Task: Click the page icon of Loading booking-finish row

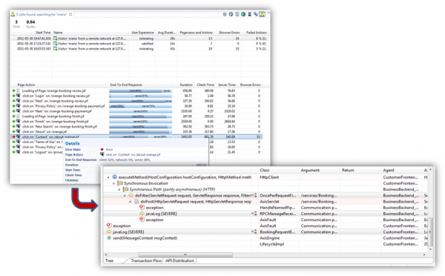Action: [18, 116]
